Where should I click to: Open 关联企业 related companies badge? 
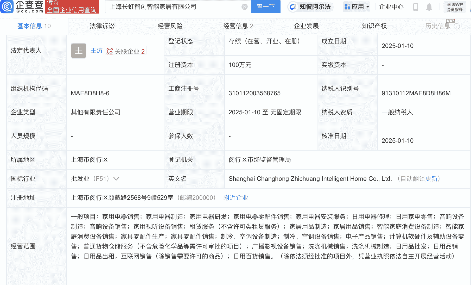[x=126, y=51]
